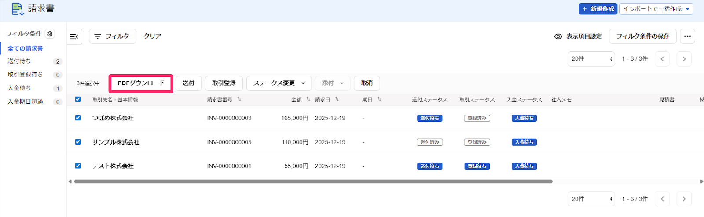Uncheck the サンプル株式会社 row checkbox
The image size is (704, 217).
tap(78, 142)
